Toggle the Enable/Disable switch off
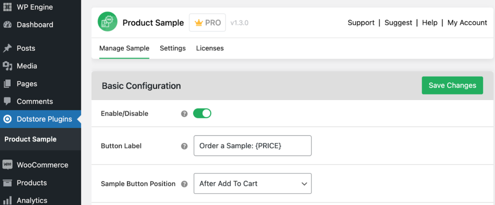The image size is (495, 205). [202, 113]
